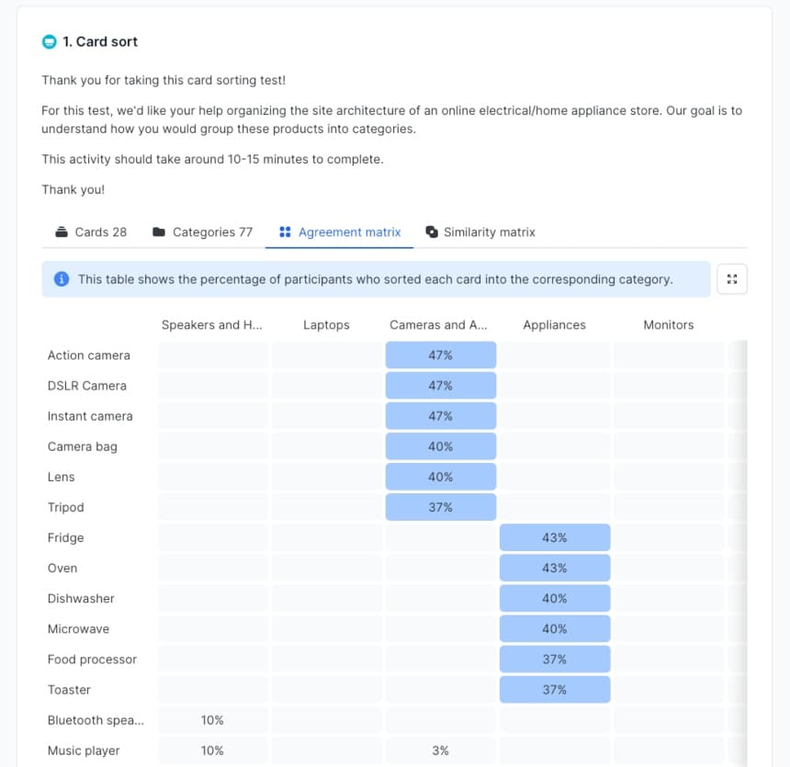Screen dimensions: 790x767
Task: Click the Tripod row label
Action: coord(65,507)
